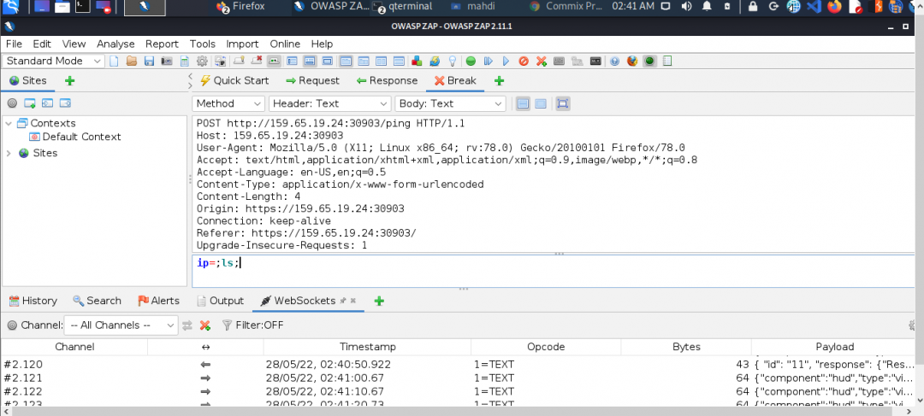Open the Online menu
The height and width of the screenshot is (416, 924).
(x=285, y=44)
